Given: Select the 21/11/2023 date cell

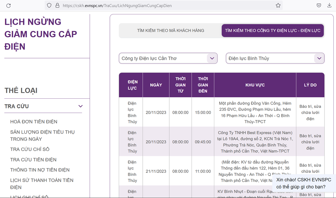Looking at the screenshot, I should coord(156,171).
